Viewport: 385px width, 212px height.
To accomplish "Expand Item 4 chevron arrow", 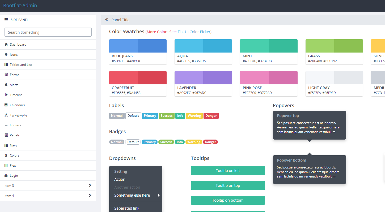I will pyautogui.click(x=90, y=196).
